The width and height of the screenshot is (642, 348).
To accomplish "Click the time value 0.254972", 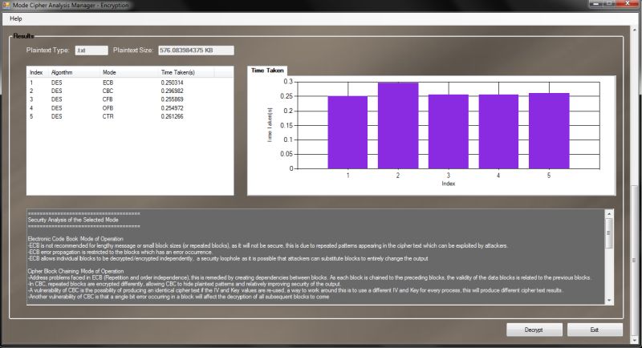I will click(172, 108).
